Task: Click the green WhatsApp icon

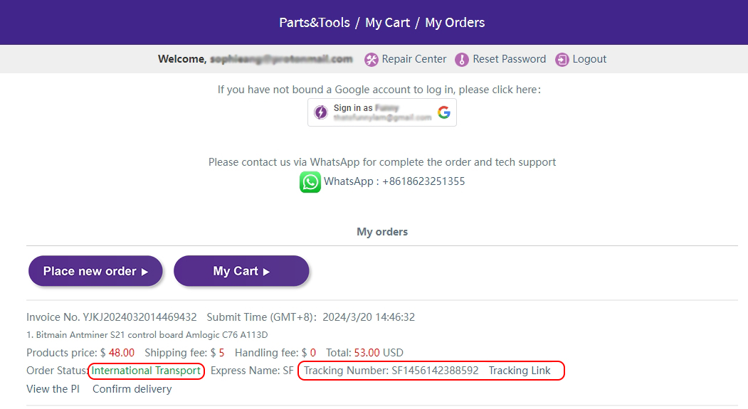Action: [310, 182]
